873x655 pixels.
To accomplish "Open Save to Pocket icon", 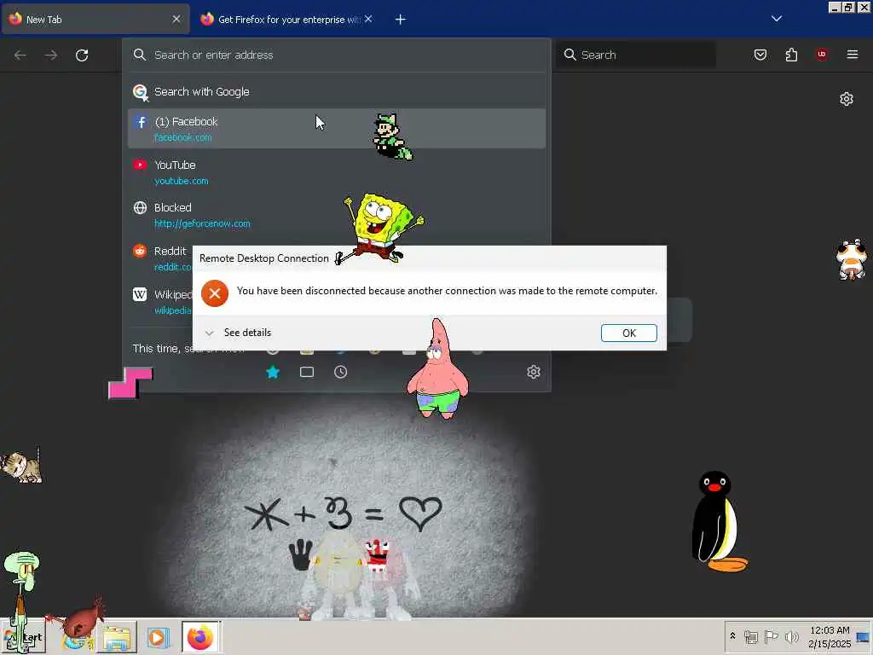I will pos(760,55).
